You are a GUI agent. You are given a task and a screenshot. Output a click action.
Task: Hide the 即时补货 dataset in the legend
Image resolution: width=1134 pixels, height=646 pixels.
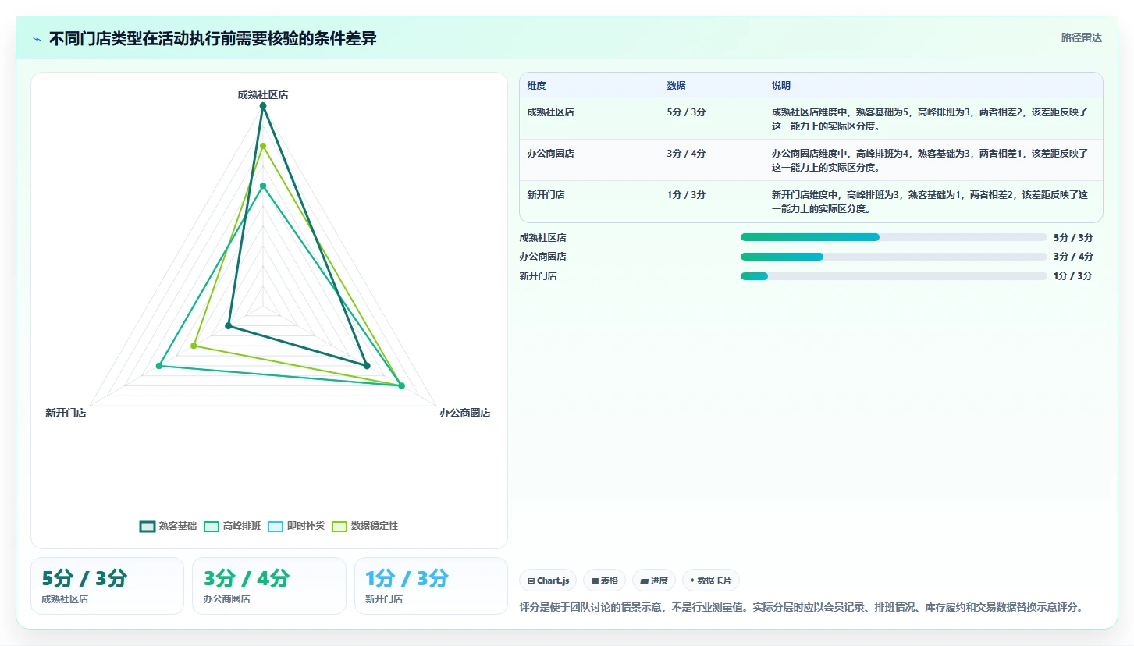[296, 526]
